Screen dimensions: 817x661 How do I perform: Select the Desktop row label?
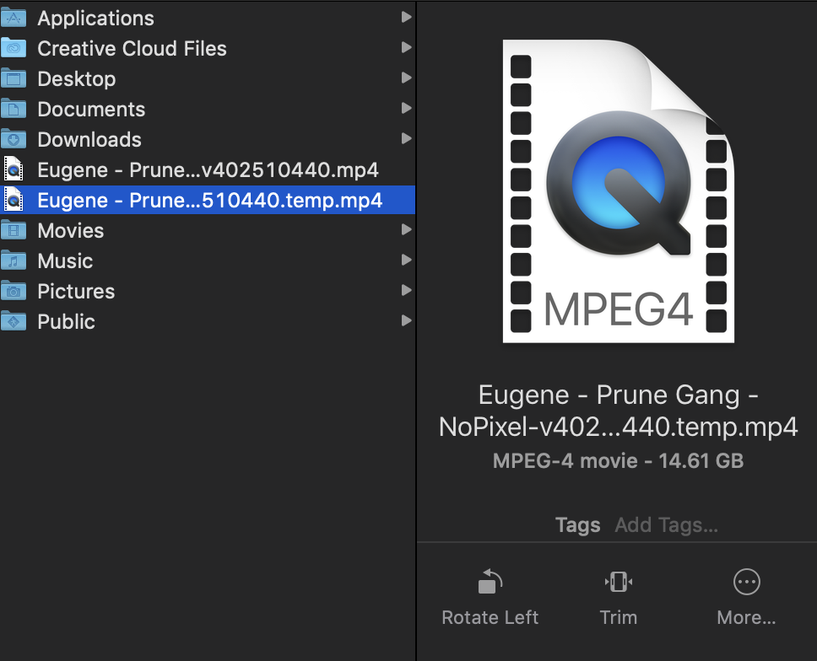pyautogui.click(x=77, y=79)
